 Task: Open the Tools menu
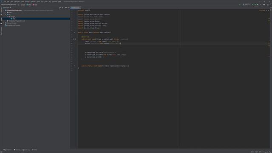click(x=46, y=2)
